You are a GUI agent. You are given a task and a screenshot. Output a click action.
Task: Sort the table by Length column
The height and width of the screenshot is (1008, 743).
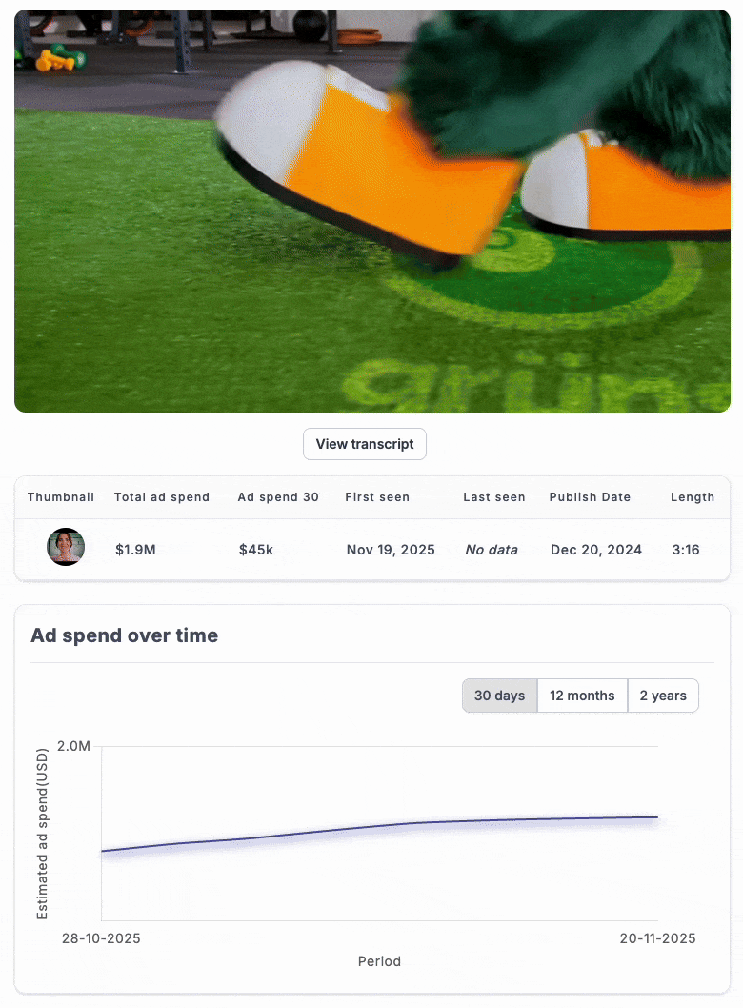(x=693, y=497)
